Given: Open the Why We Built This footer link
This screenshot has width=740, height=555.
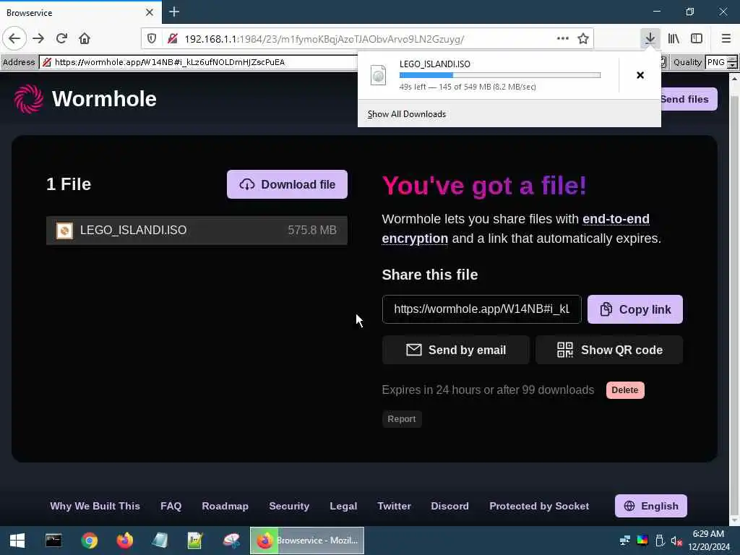Looking at the screenshot, I should pos(95,506).
